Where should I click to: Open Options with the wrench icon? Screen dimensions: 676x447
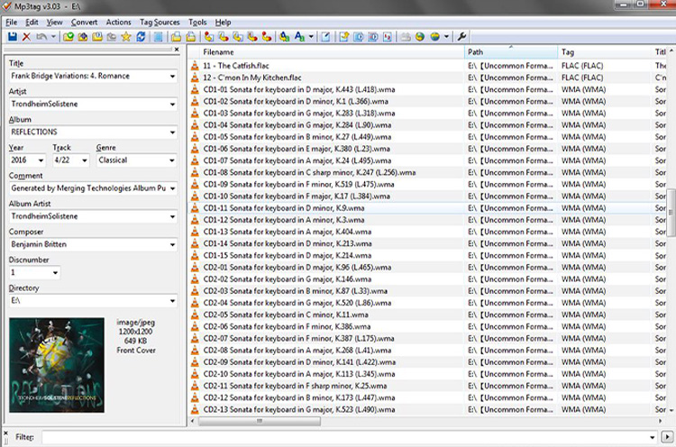coord(462,37)
